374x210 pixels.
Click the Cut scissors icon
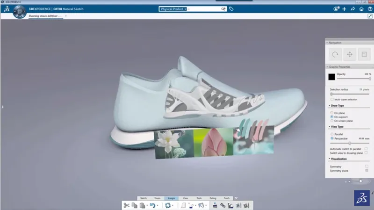click(x=126, y=205)
